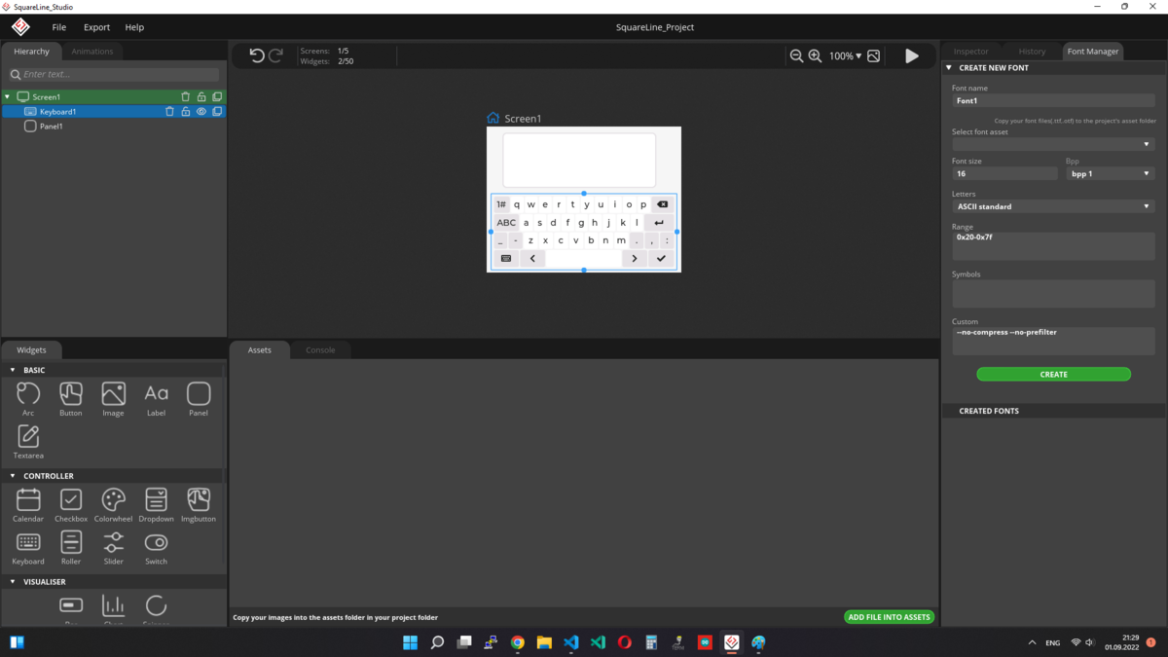This screenshot has height=657, width=1168.
Task: Collapse the Screen1 tree node
Action: (x=8, y=97)
